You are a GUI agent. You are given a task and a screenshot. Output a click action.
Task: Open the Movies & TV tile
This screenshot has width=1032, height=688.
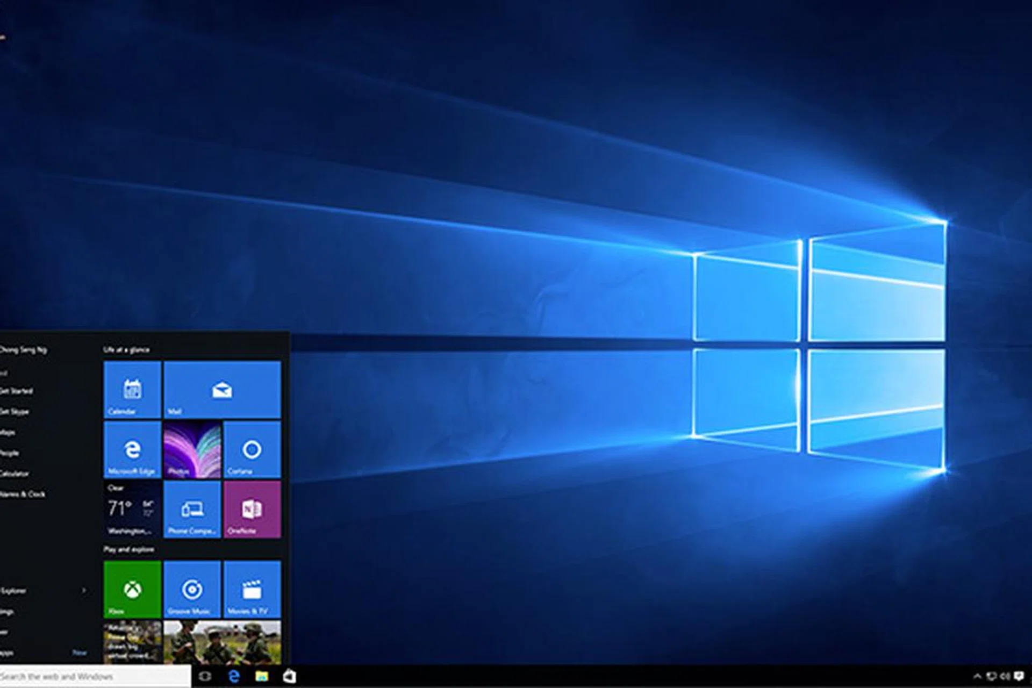point(252,590)
